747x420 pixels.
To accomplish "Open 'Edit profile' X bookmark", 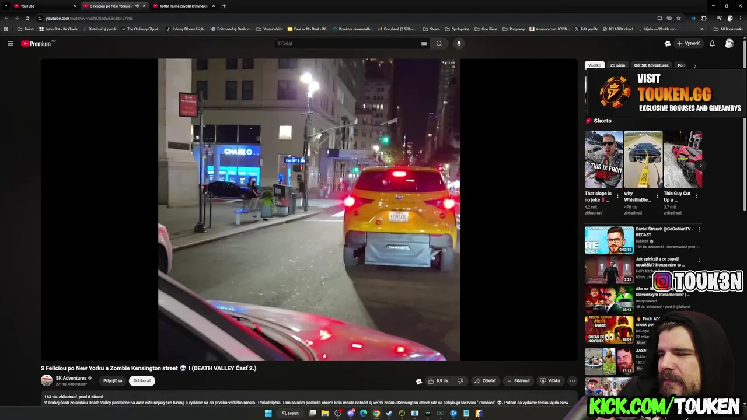I will [587, 29].
